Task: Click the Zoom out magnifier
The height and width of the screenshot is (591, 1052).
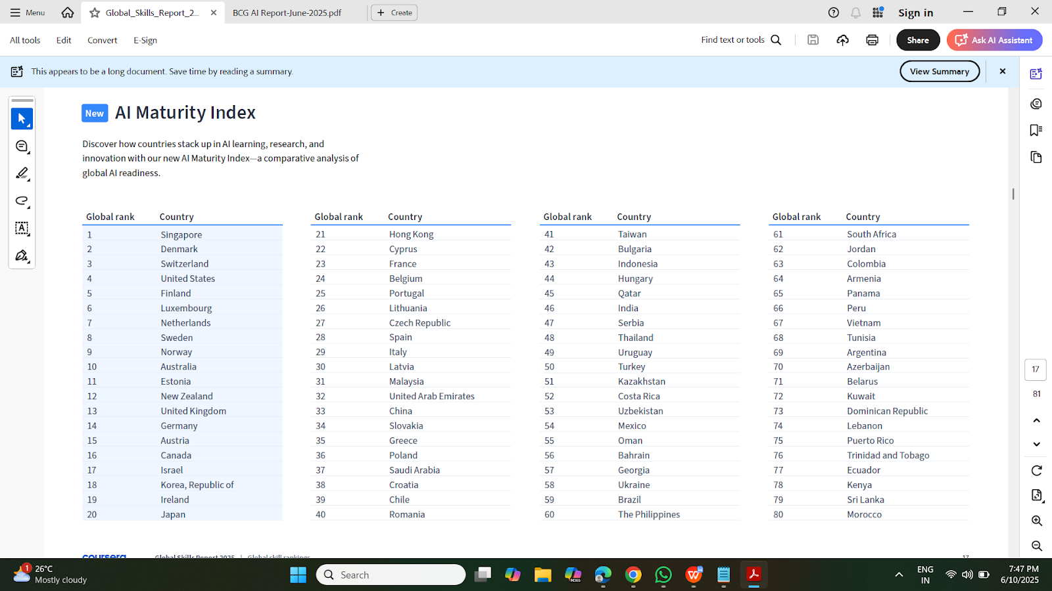Action: pyautogui.click(x=1036, y=546)
